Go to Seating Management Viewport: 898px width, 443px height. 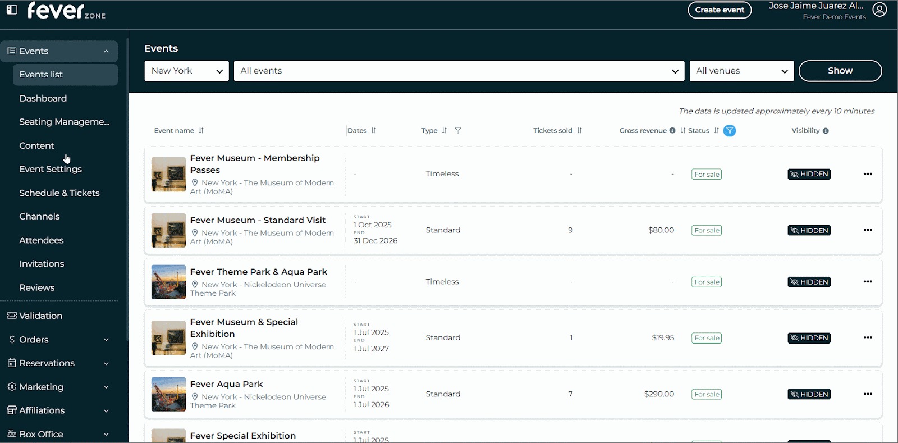(x=65, y=122)
